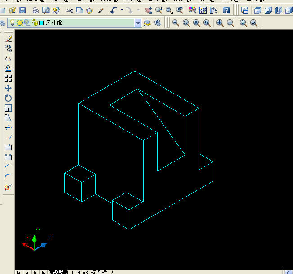Click Zoom Window in zoom toolbar

pos(176,23)
